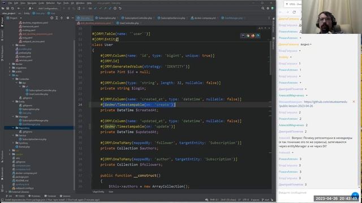
Task: Click the browser reload button
Action: tap(294, 12)
